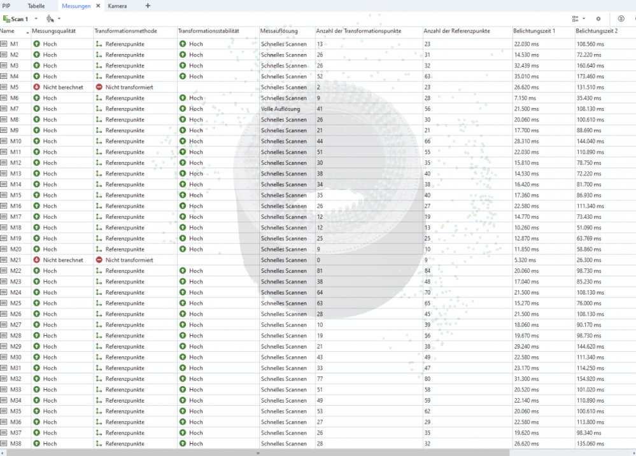This screenshot has height=456, width=636.
Task: Click the Scan 1 toolbar icon
Action: 6,19
